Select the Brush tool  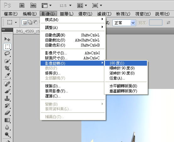tap(7, 91)
